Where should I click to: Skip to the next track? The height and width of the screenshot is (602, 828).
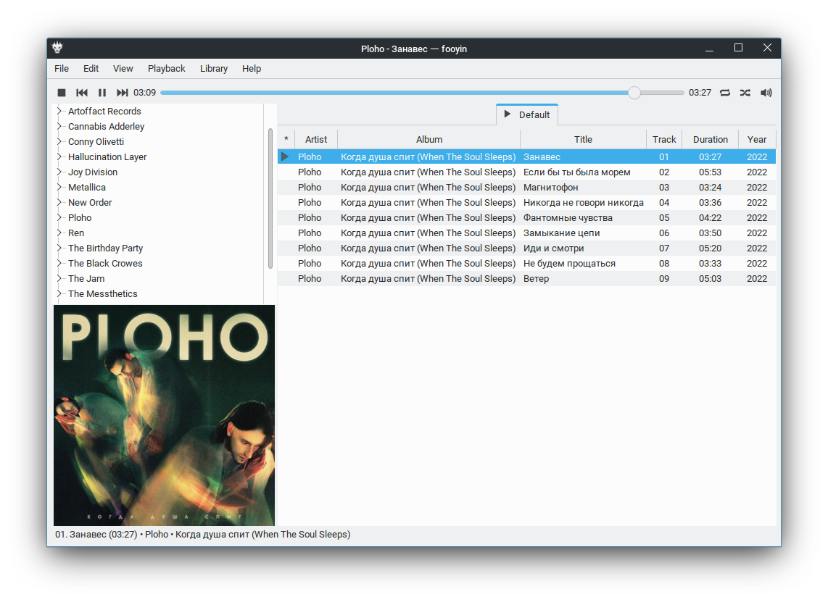123,93
